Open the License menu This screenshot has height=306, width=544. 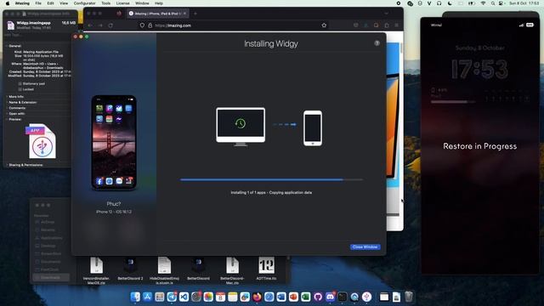(x=122, y=3)
